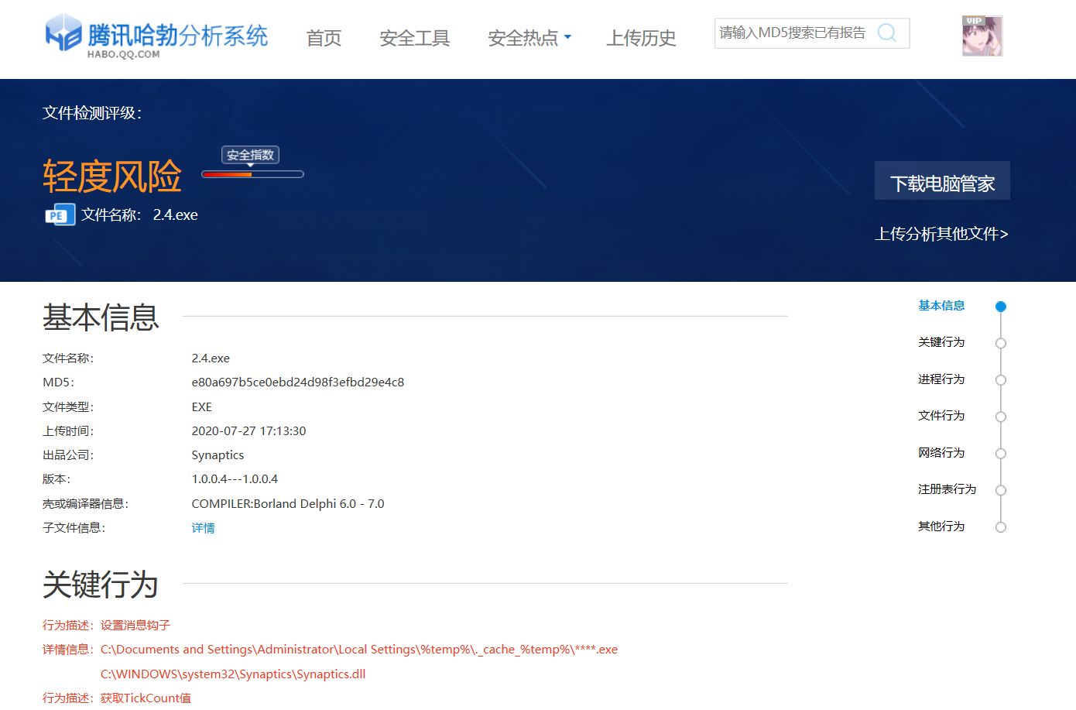Image resolution: width=1076 pixels, height=710 pixels.
Task: Select the 进程行为 timeline dot
Action: click(x=1001, y=380)
